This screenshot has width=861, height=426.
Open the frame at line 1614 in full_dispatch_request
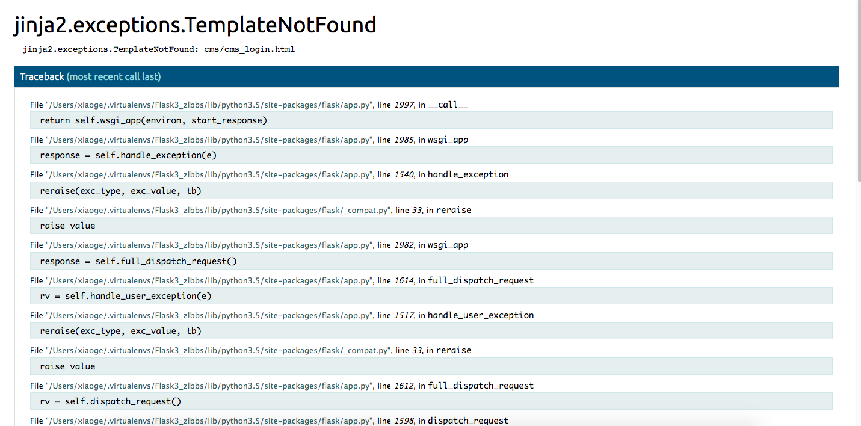coord(282,280)
